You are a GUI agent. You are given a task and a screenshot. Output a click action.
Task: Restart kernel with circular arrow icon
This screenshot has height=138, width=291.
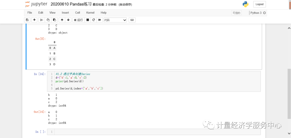[x=94, y=20]
